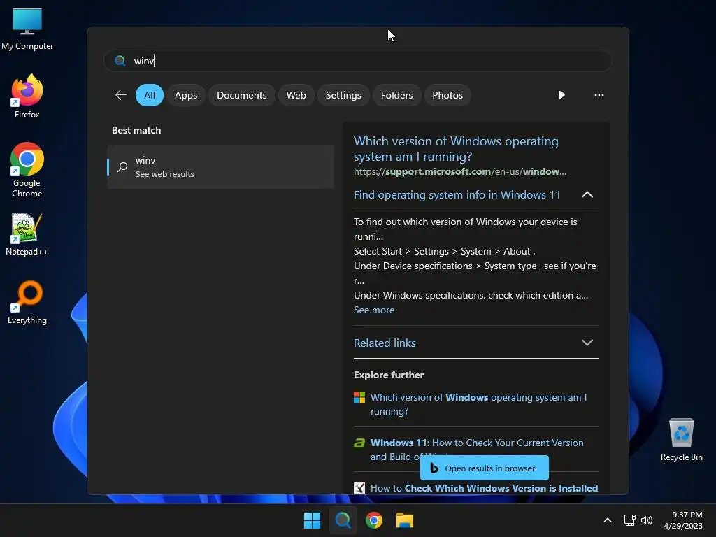Switch to the Photos filter
The height and width of the screenshot is (537, 716).
[x=447, y=95]
